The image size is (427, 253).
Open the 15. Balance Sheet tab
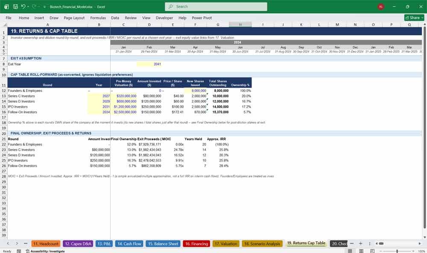pos(163,244)
